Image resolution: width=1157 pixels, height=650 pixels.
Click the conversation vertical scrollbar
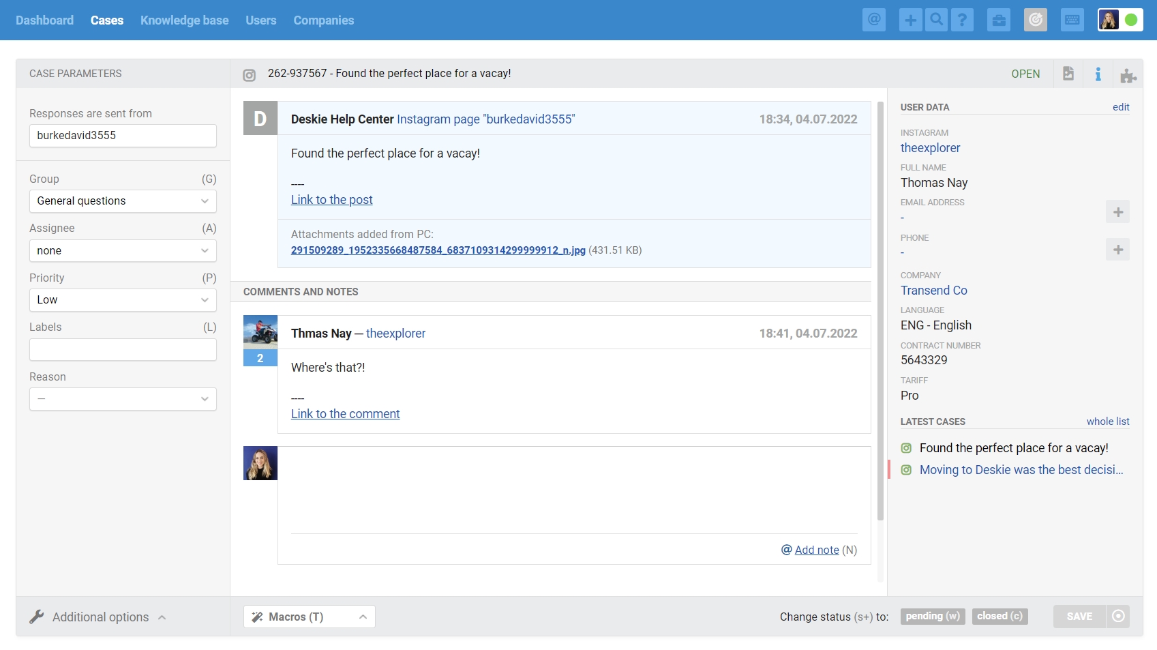(x=880, y=310)
